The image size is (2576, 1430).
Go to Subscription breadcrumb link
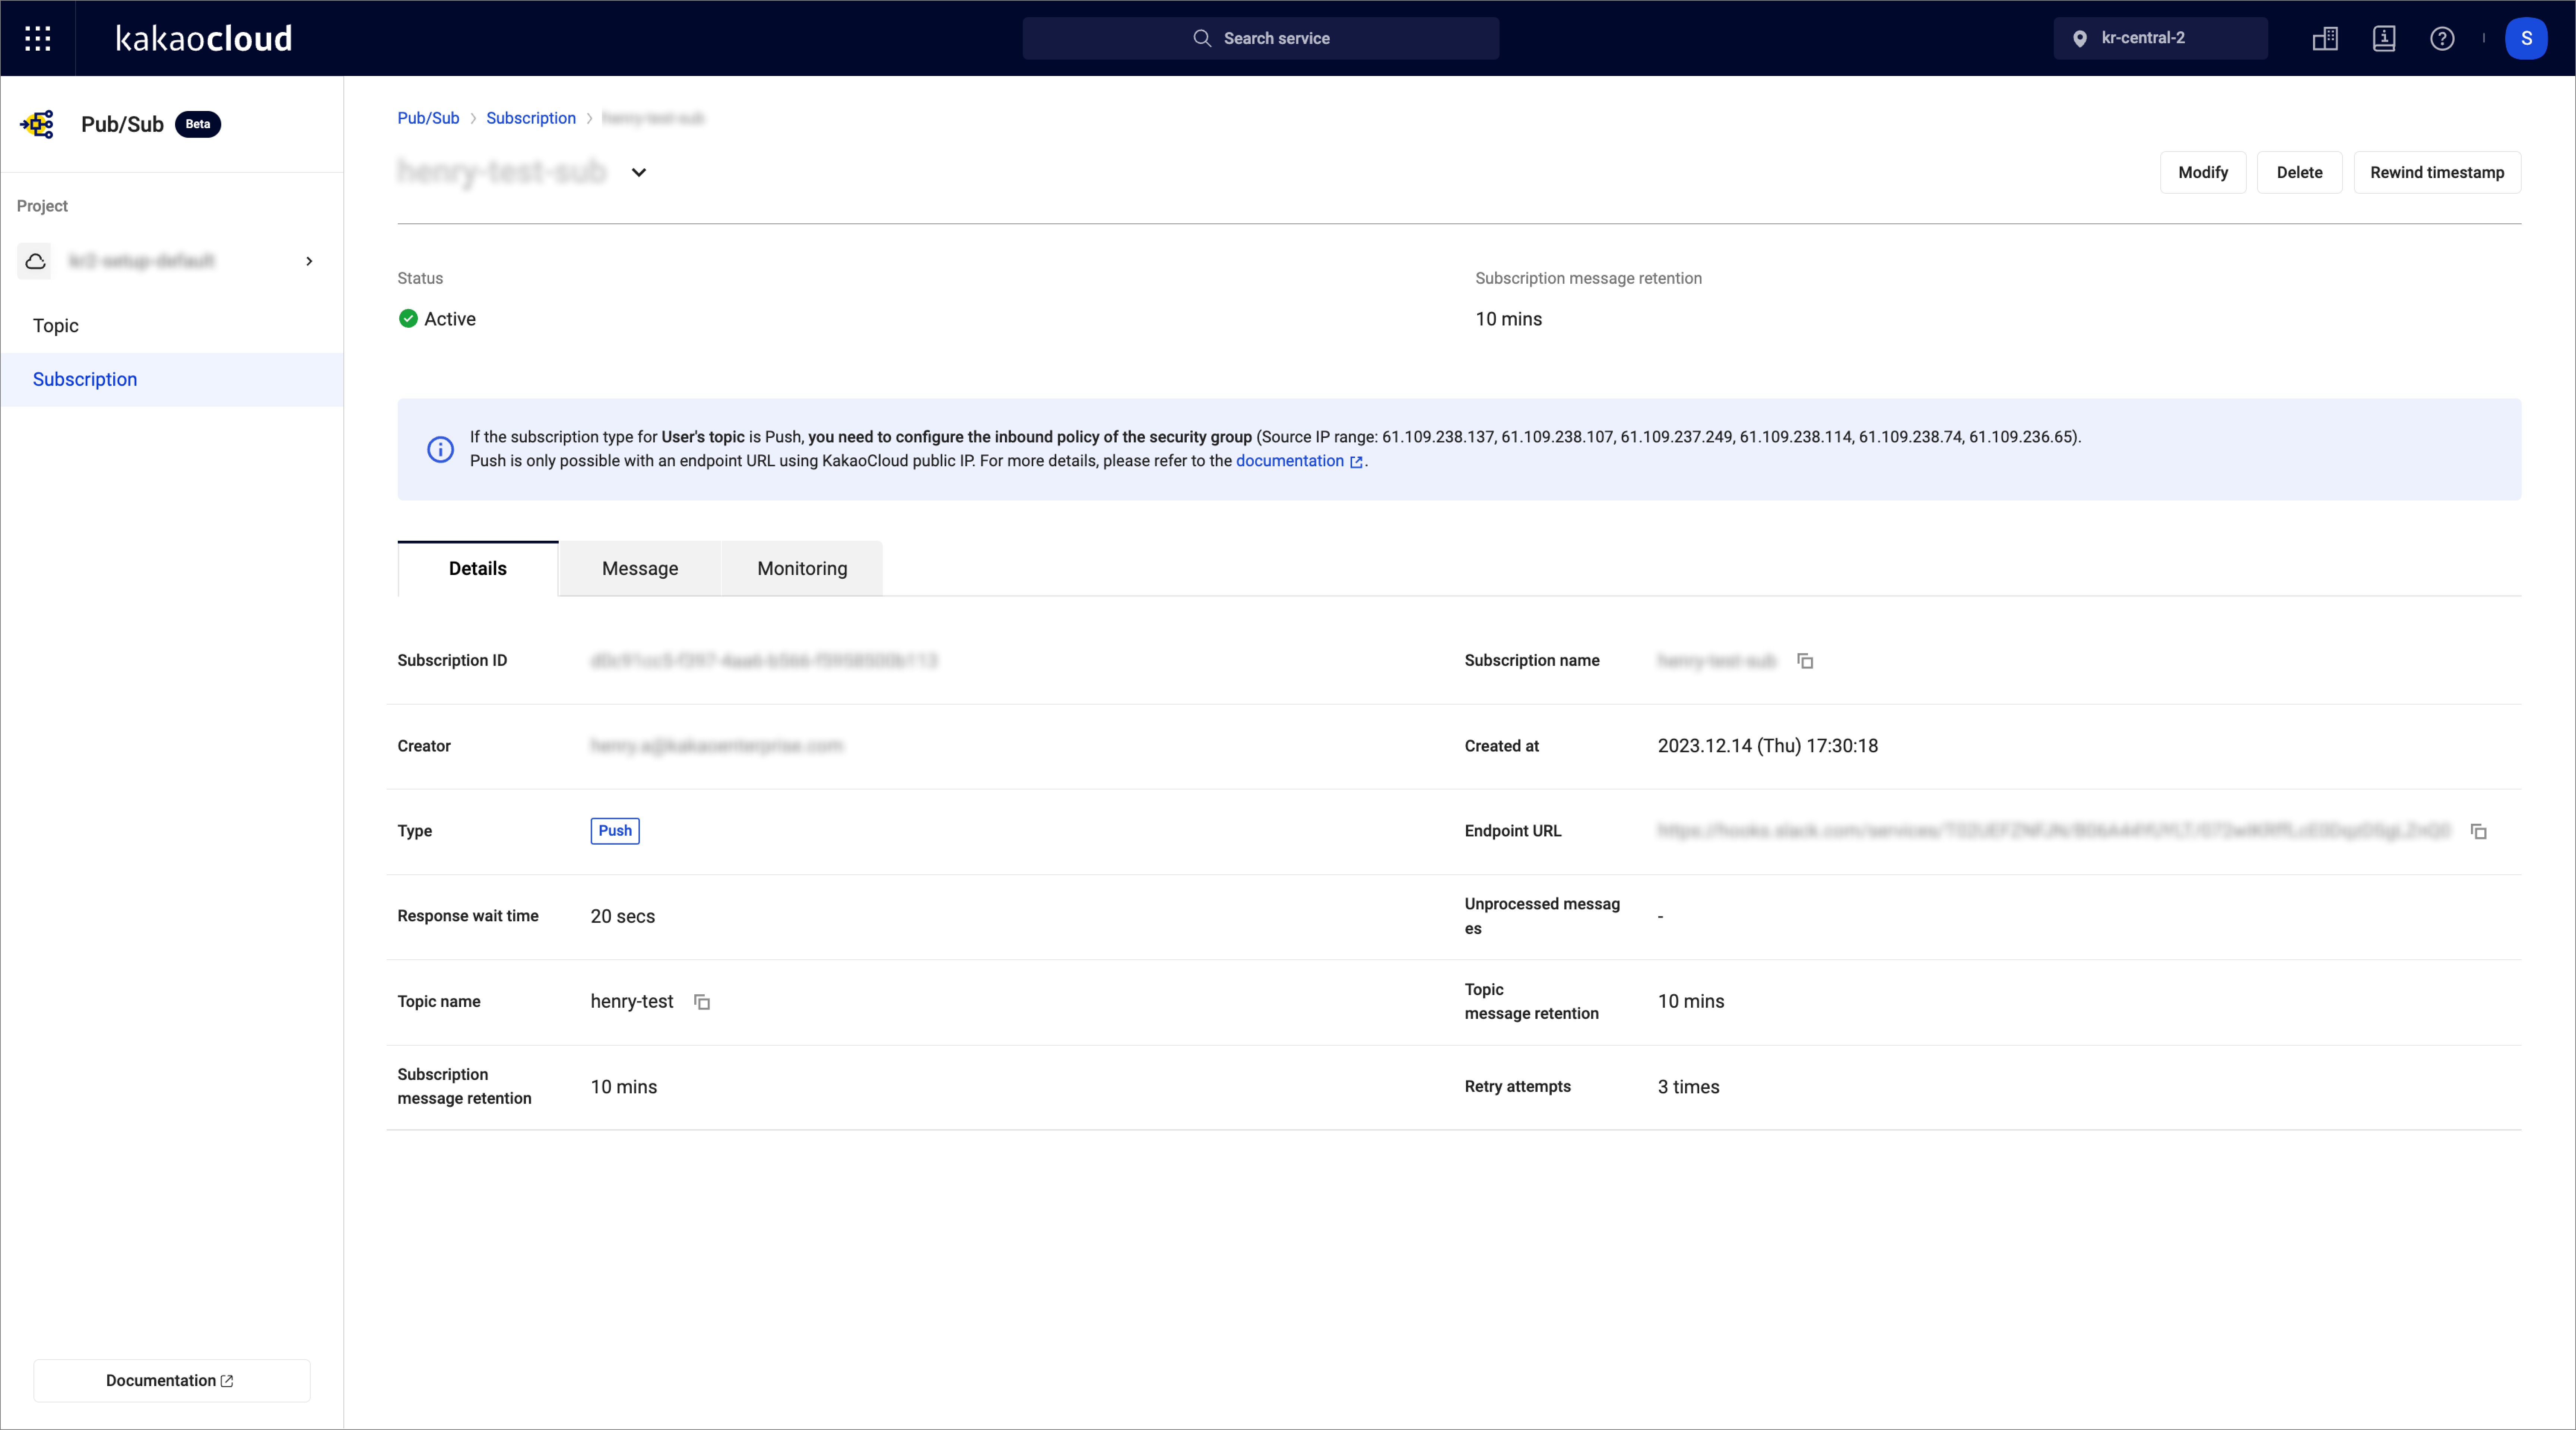pos(531,118)
